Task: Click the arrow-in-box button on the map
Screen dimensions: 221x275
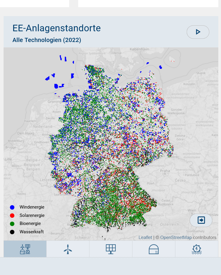Action: 201,220
